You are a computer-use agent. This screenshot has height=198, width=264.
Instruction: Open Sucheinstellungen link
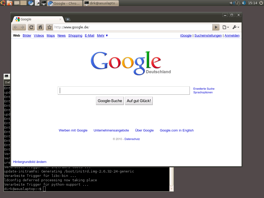tap(208, 36)
